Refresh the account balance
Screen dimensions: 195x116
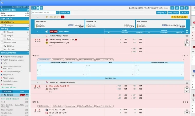point(28,10)
